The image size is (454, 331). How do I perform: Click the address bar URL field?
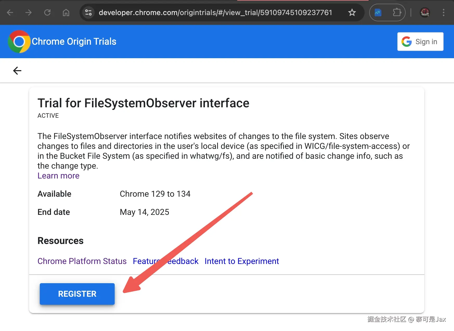point(215,12)
